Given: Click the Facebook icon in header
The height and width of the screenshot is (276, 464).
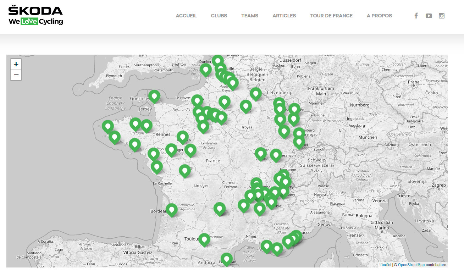Looking at the screenshot, I should (416, 16).
